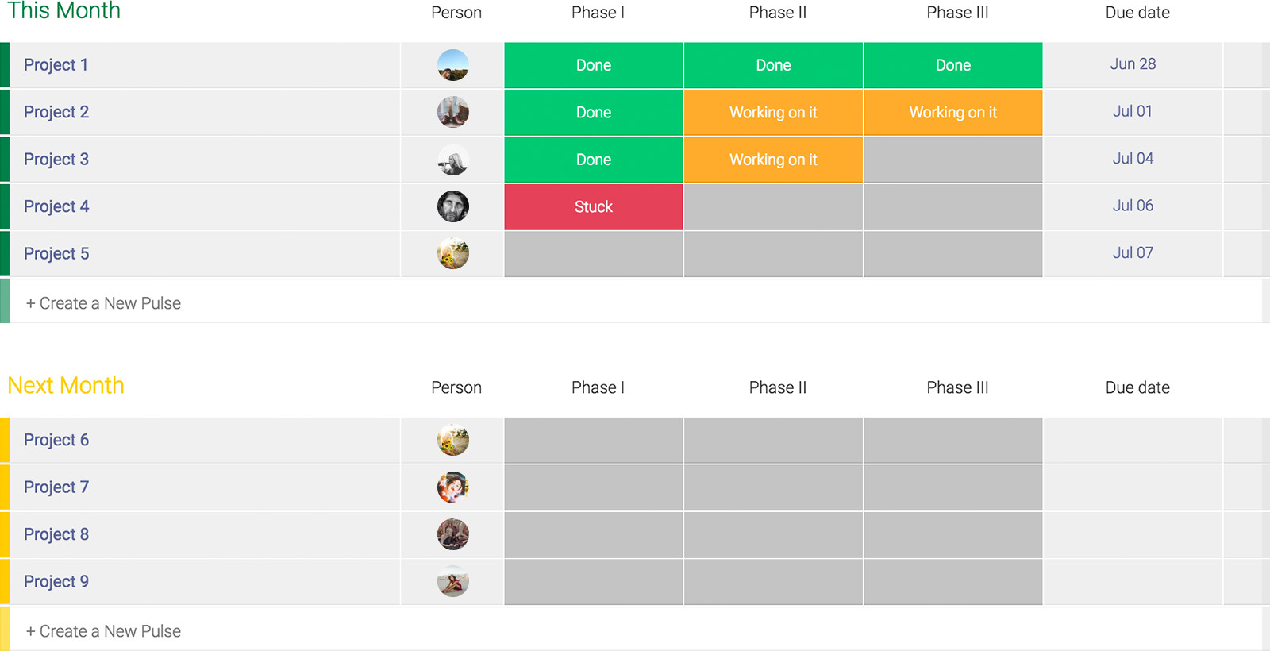Viewport: 1270px width, 651px height.
Task: Open the assignee avatar for Project 1
Action: point(452,65)
